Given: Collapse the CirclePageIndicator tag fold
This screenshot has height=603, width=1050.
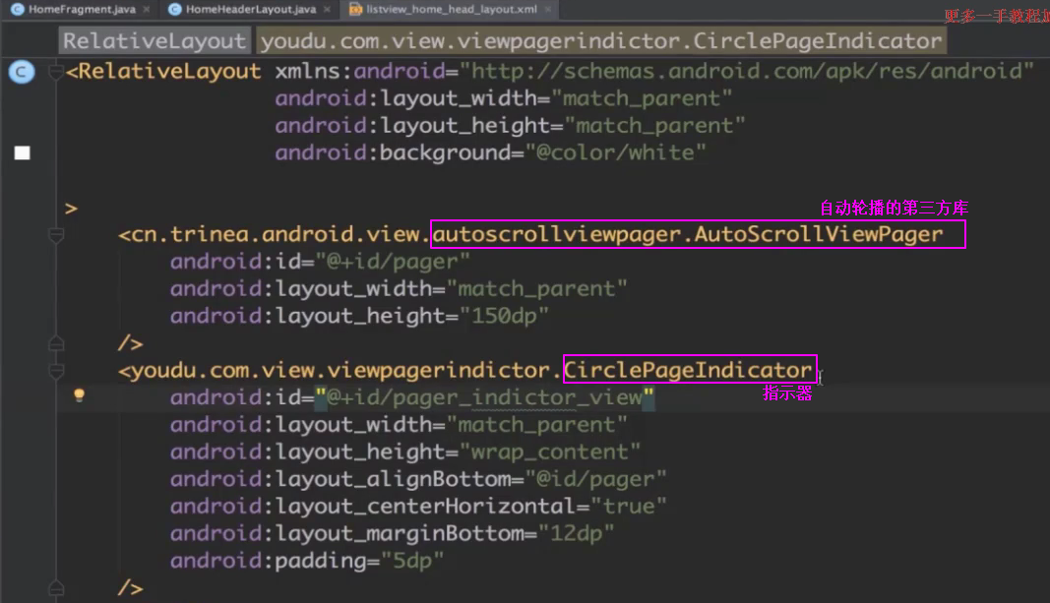Looking at the screenshot, I should tap(56, 371).
